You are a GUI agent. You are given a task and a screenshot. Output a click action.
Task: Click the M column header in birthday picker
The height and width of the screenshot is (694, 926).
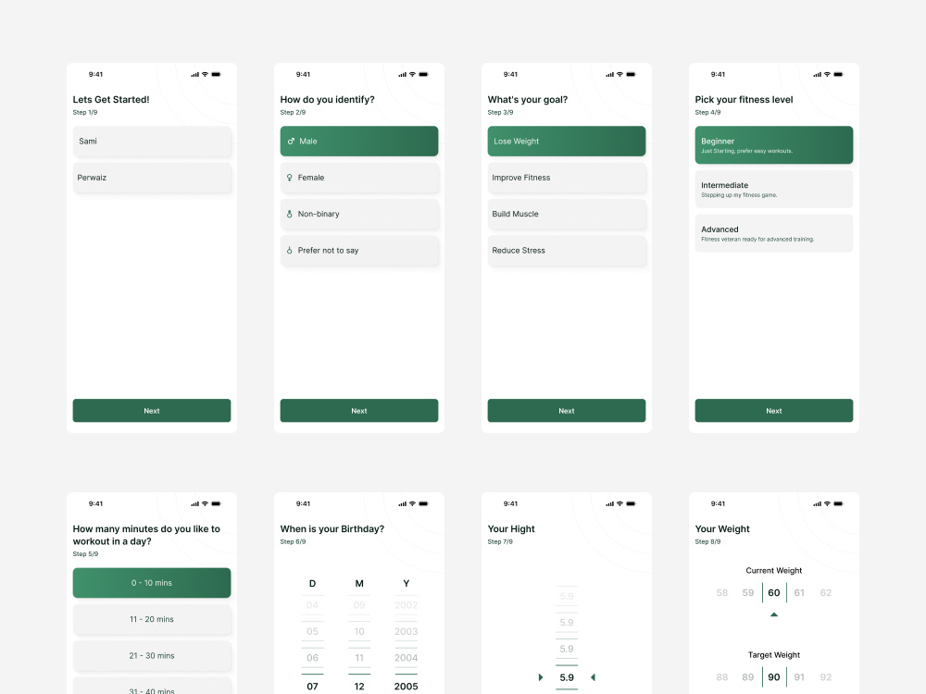click(359, 583)
